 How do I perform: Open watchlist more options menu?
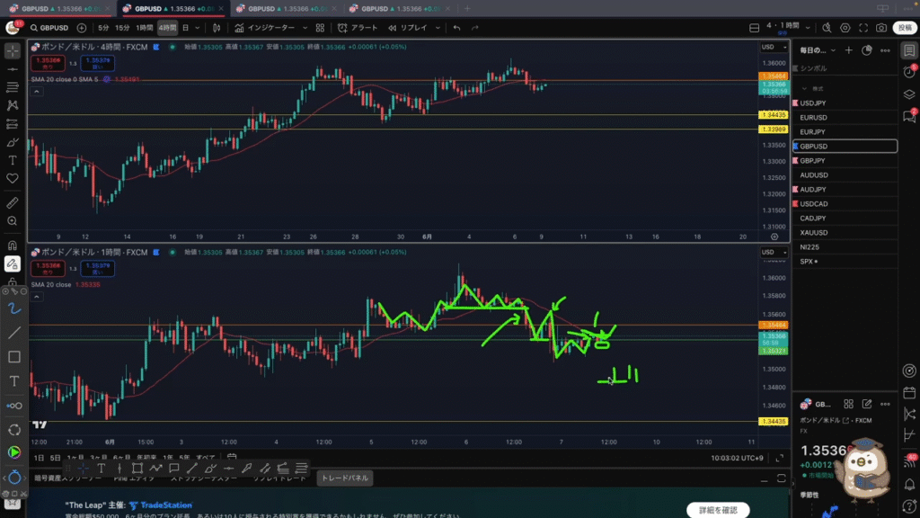click(x=885, y=50)
